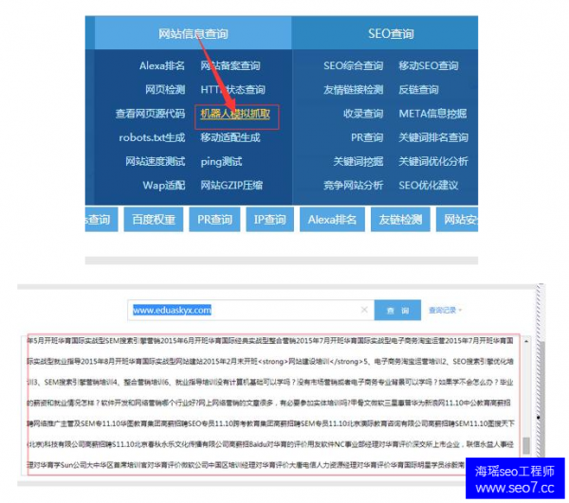Open 竞争网站分析 link
The width and height of the screenshot is (569, 503).
353,185
